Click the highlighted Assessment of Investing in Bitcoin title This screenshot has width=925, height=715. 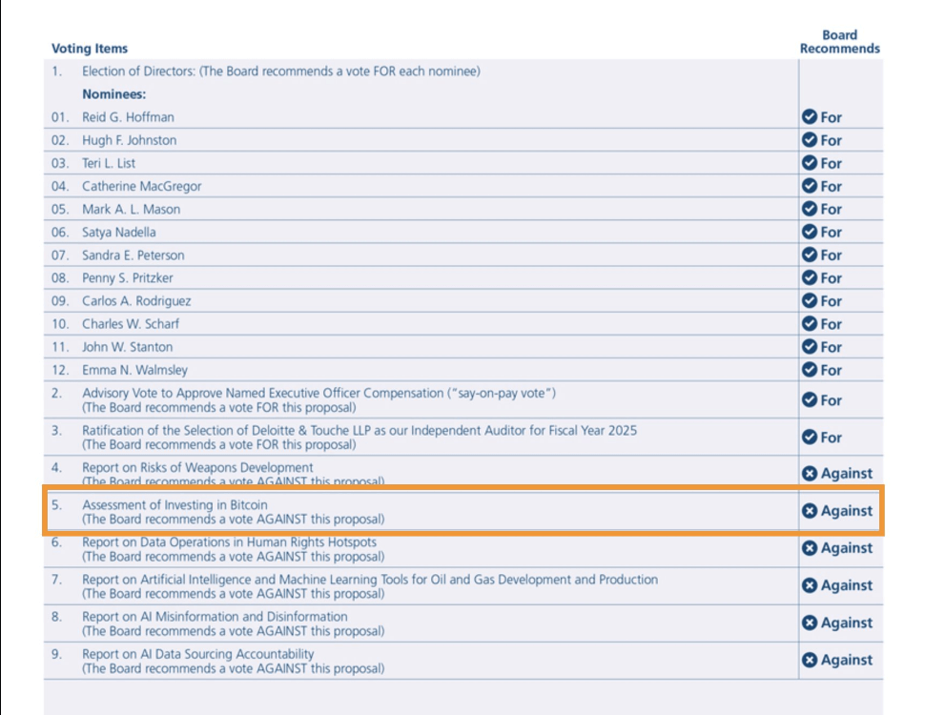point(175,504)
